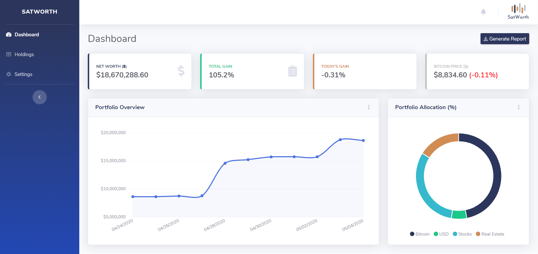The image size is (538, 254).
Task: Click the Dashboard gauge icon in sidebar
Action: 9,35
